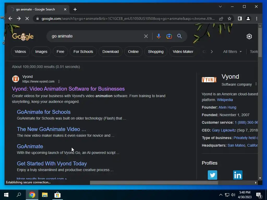The height and width of the screenshot is (200, 267).
Task: Open knowledge panel more options
Action: (x=256, y=84)
